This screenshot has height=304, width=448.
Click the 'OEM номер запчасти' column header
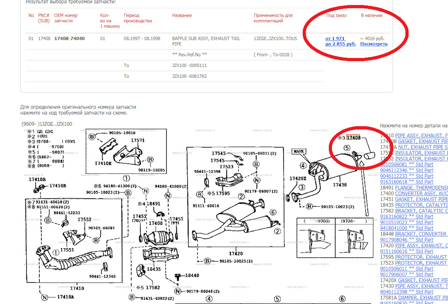point(66,18)
